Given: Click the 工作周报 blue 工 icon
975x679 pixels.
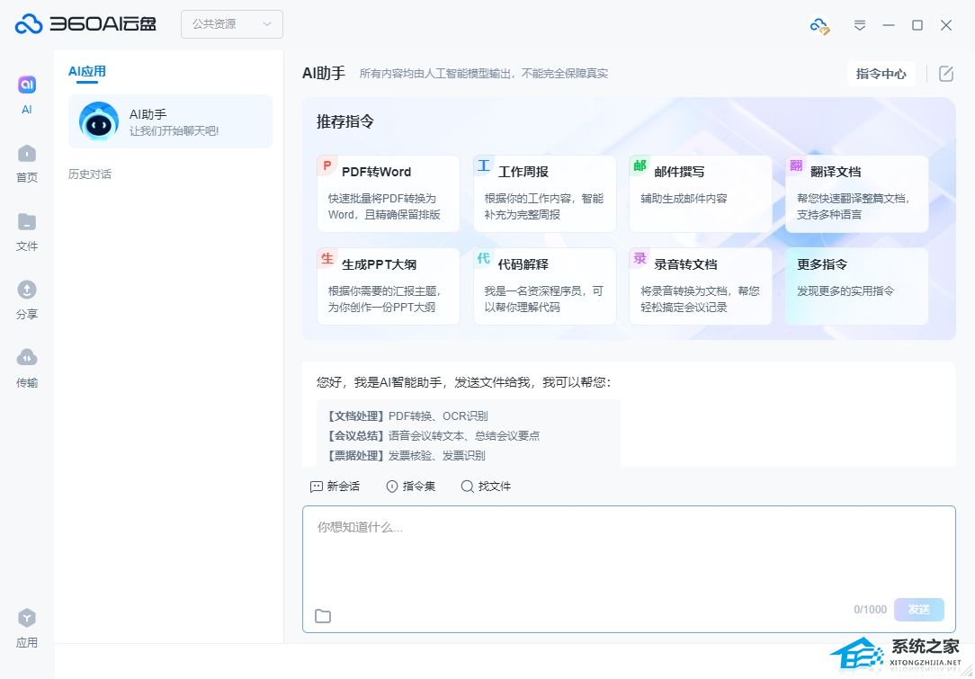Looking at the screenshot, I should click(x=483, y=165).
